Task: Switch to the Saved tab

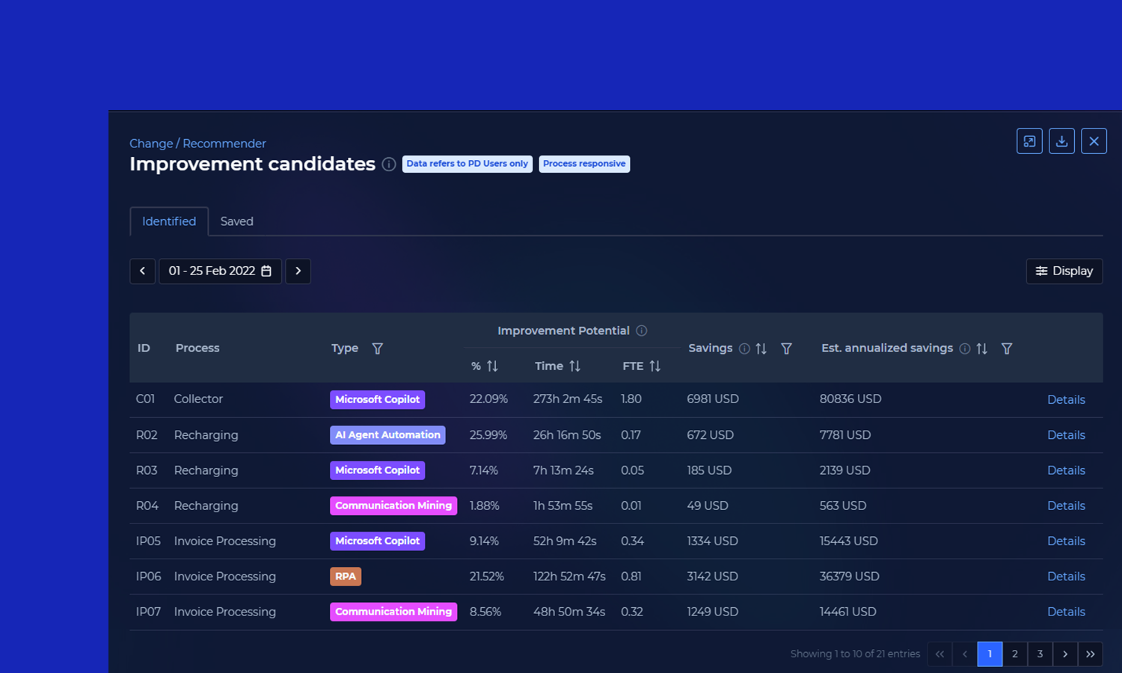Action: pos(236,221)
